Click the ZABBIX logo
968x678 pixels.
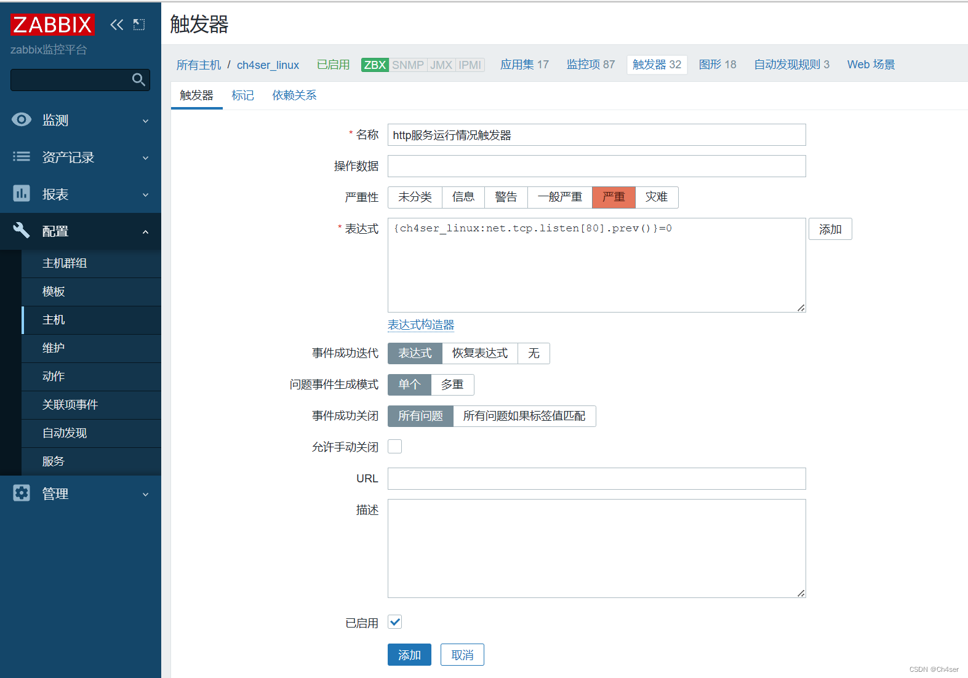pos(52,25)
